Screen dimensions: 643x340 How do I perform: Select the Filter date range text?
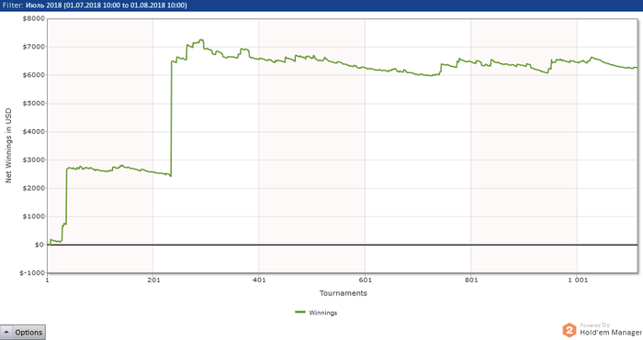(x=95, y=5)
